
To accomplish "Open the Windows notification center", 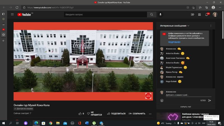I will 220,123.
